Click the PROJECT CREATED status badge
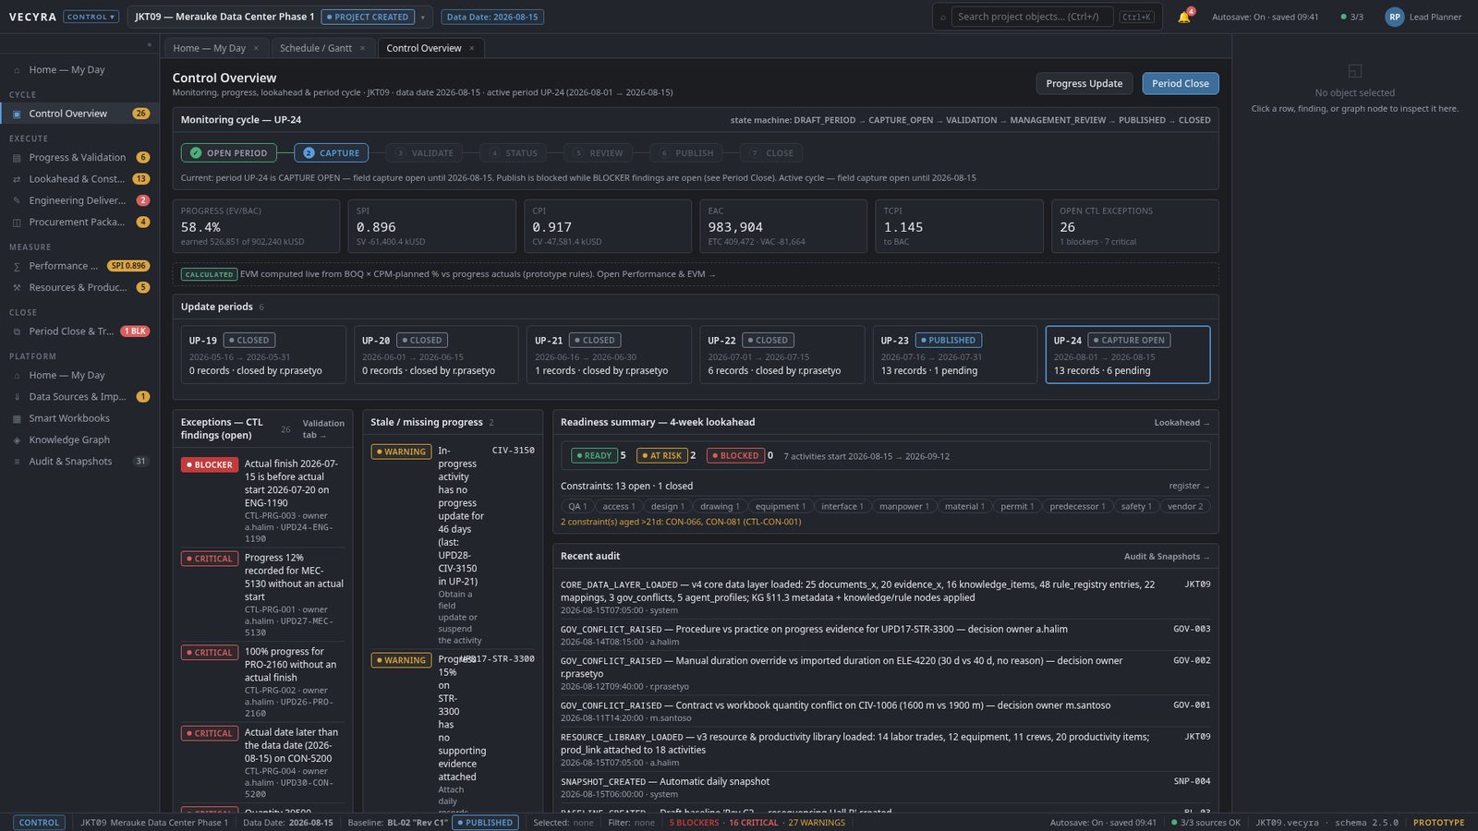 pos(367,17)
